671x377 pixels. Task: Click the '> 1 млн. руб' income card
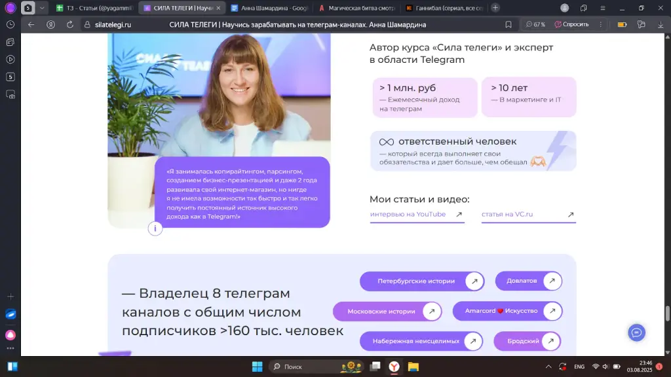(x=425, y=98)
